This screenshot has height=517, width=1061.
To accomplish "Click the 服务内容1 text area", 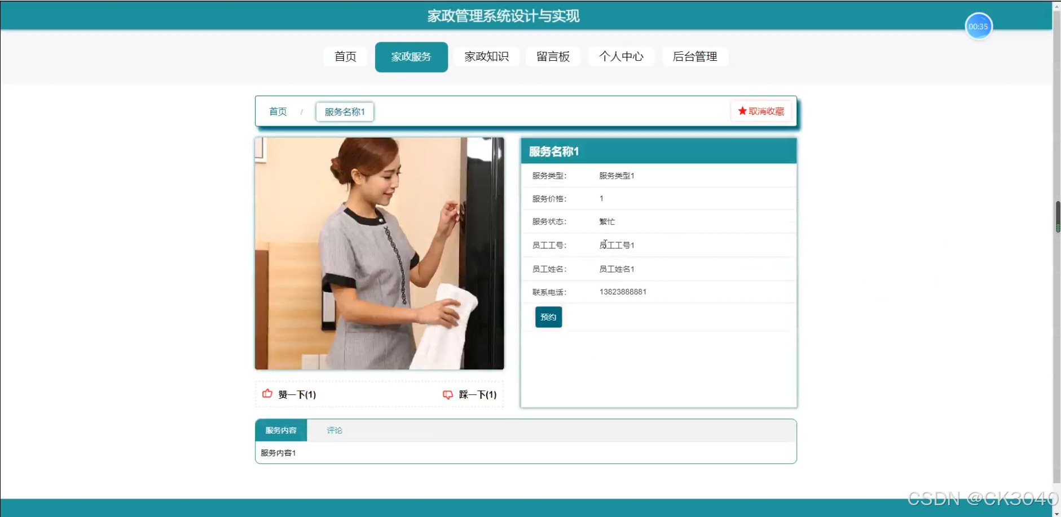I will tap(278, 452).
